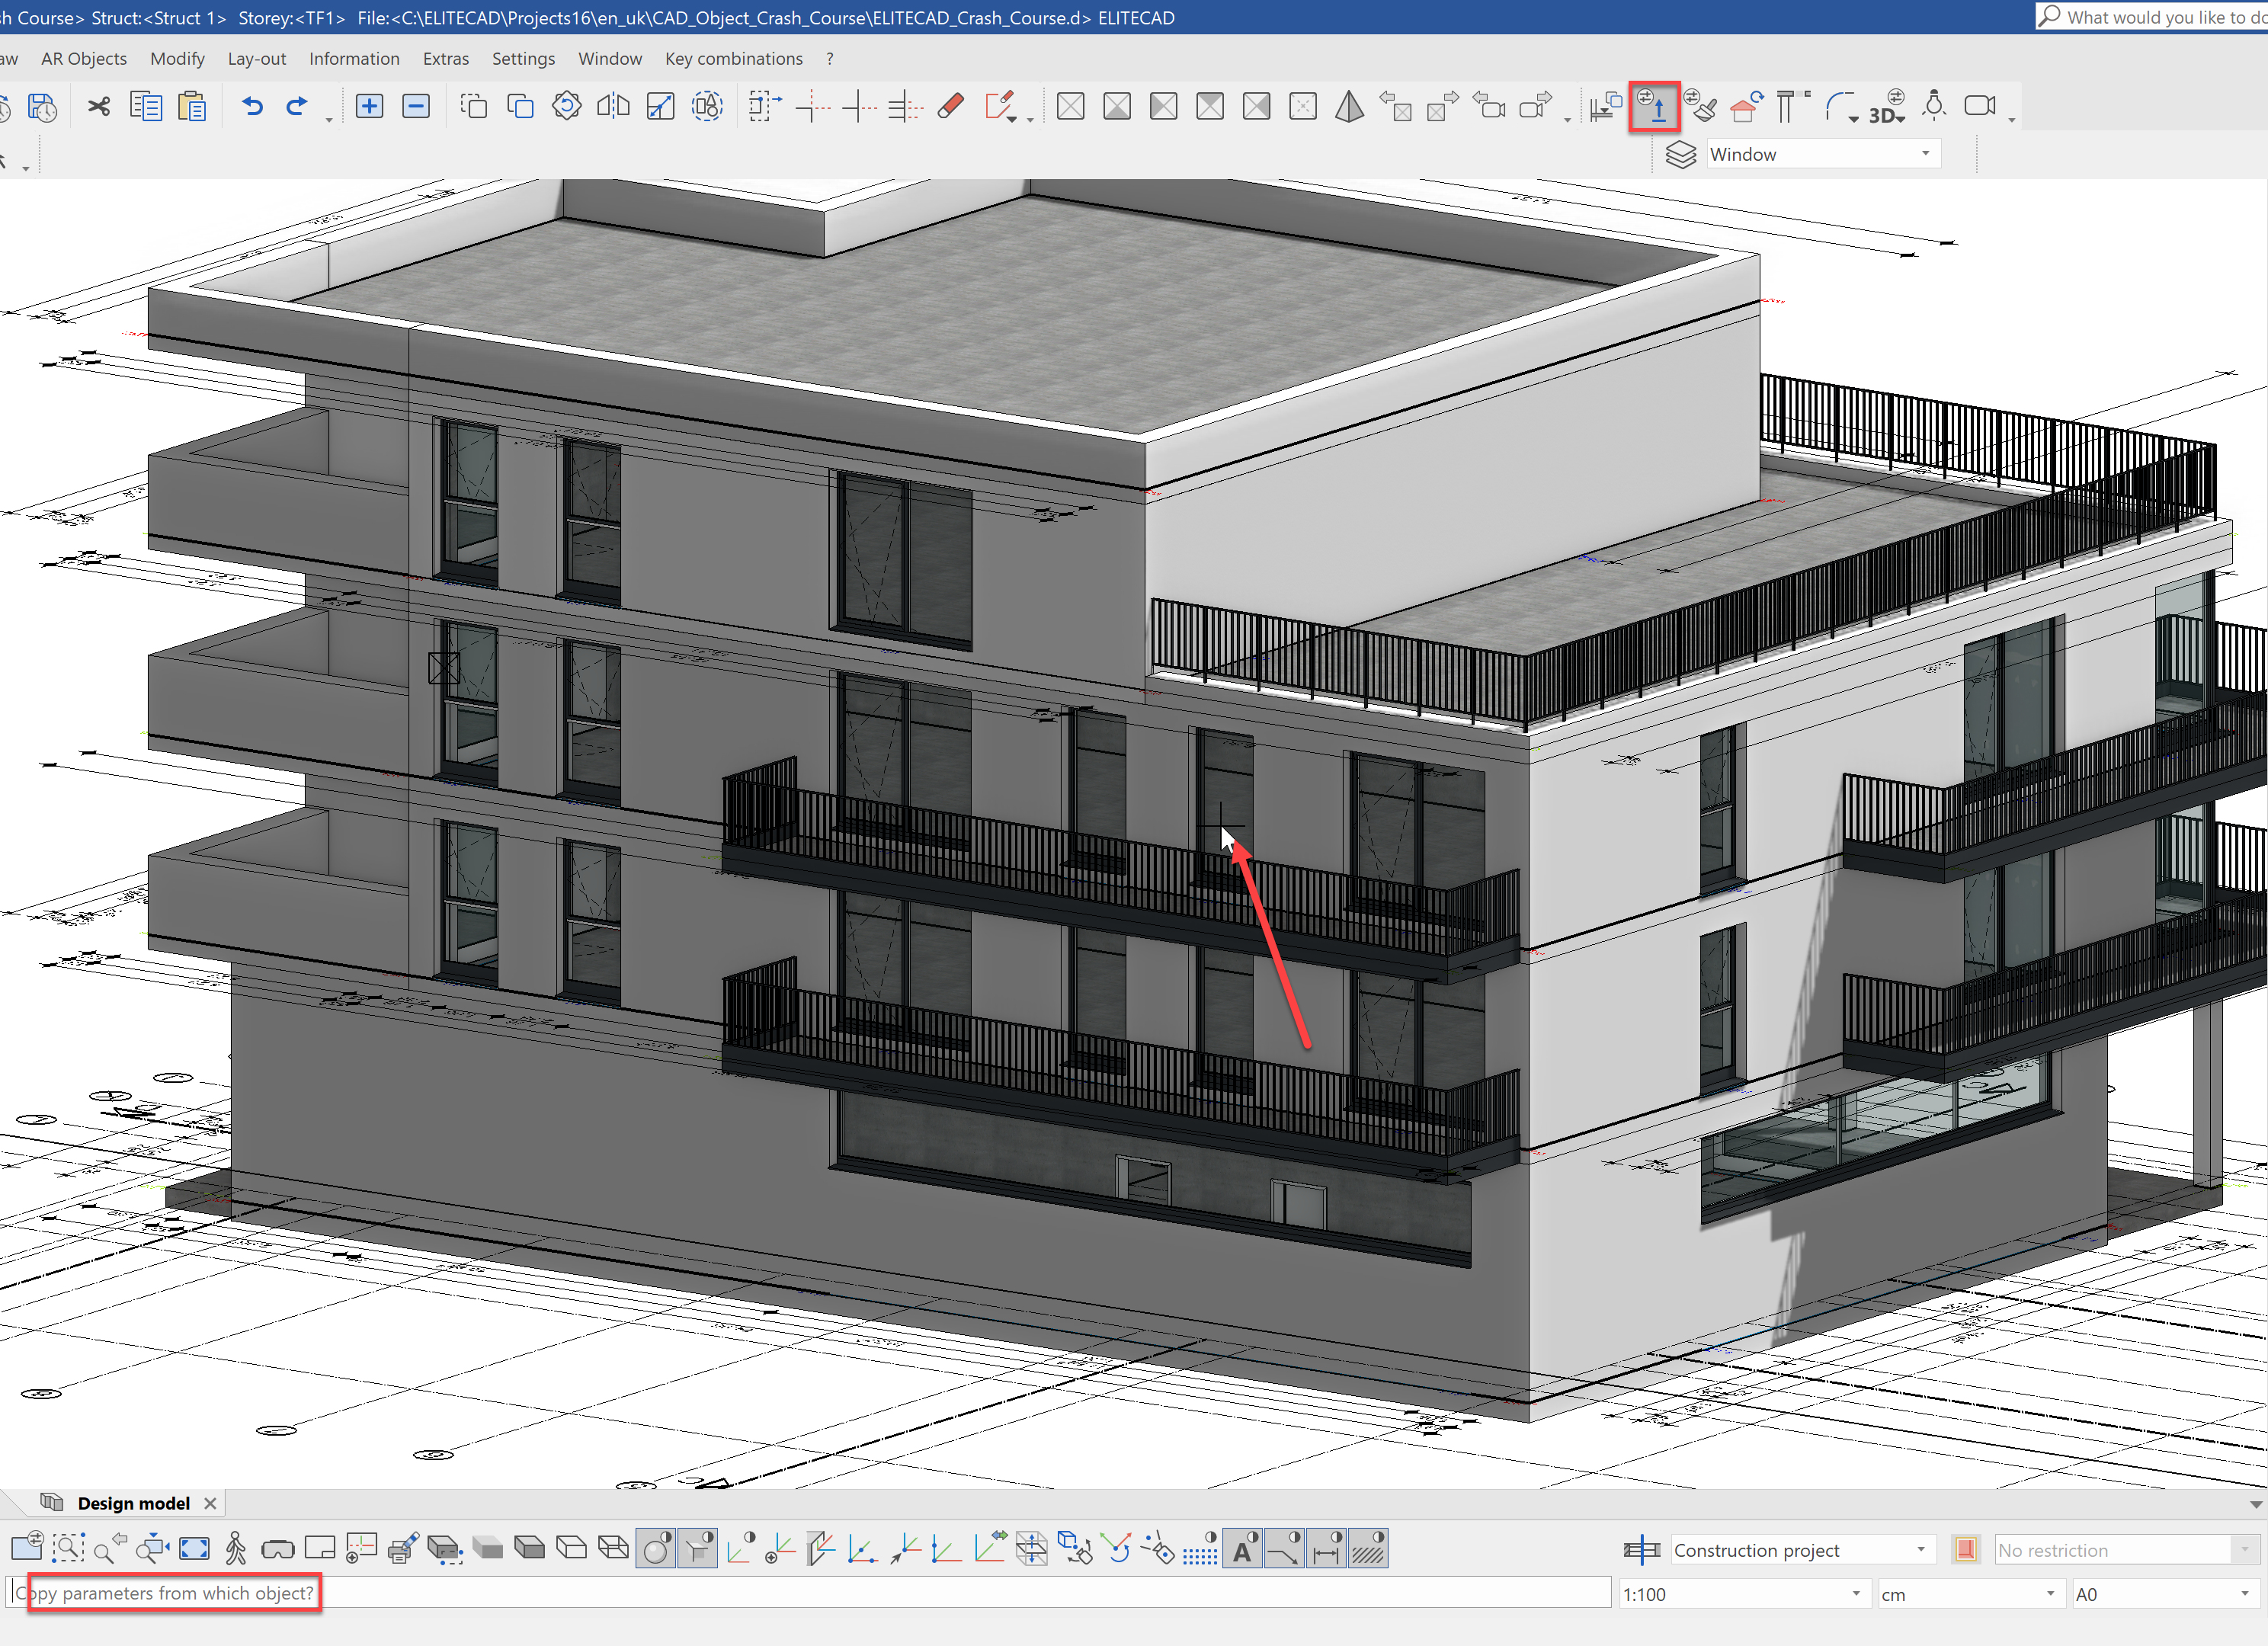Viewport: 2268px width, 1646px height.
Task: Activate the Copy parameters arrow tool
Action: [1654, 106]
